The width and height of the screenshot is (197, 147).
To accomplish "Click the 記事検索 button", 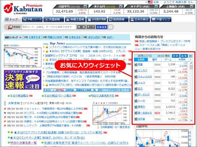I will coord(102,27).
